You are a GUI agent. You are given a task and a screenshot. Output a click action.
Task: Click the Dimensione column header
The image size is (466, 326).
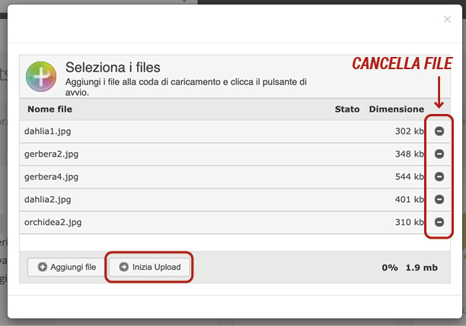point(397,109)
